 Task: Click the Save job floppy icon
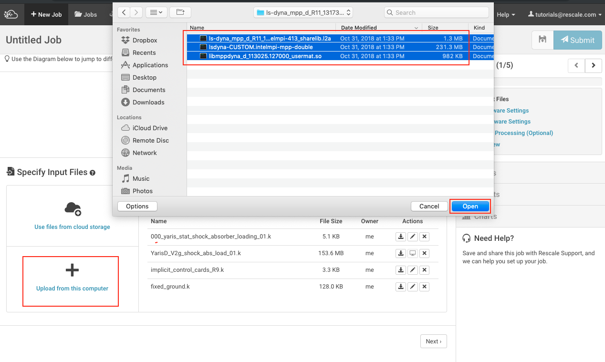click(542, 40)
